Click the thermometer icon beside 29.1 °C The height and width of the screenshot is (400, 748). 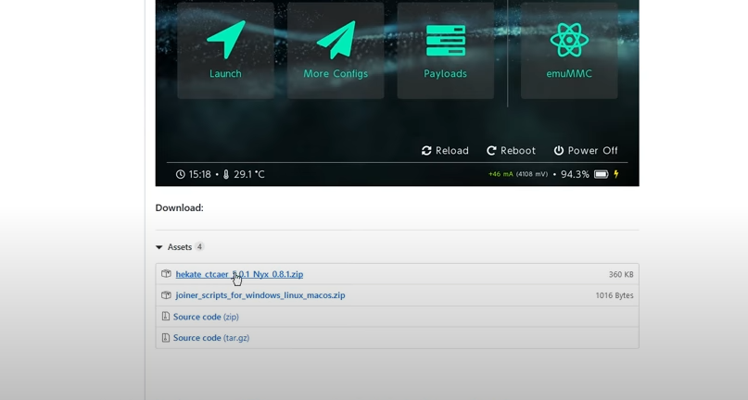point(226,174)
